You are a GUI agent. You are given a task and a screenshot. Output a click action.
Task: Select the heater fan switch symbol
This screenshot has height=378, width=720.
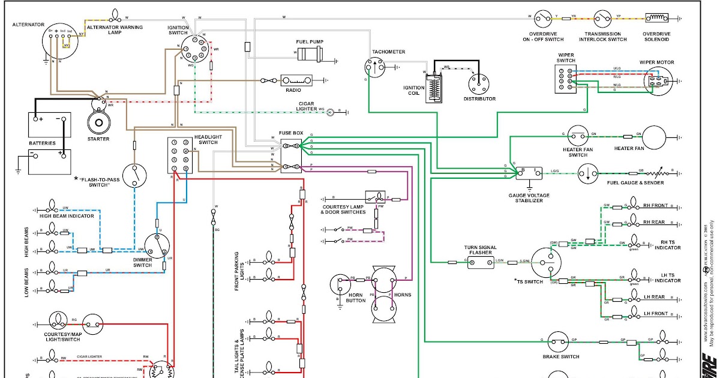coord(578,136)
